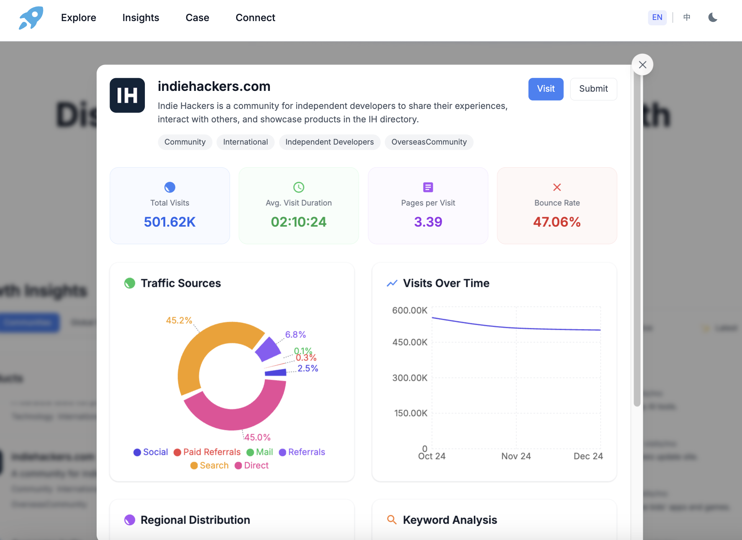Click the trend line icon beside Visits Over Time
This screenshot has width=742, height=540.
coord(392,283)
